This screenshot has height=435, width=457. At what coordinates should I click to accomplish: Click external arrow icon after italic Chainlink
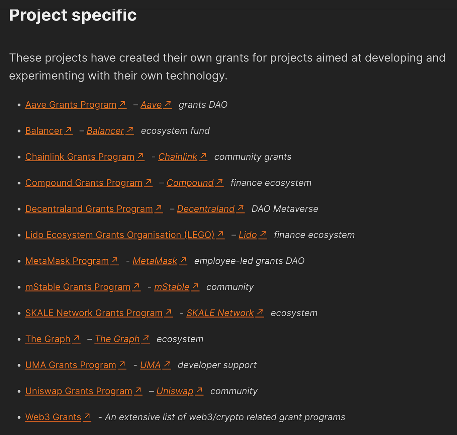[203, 156]
